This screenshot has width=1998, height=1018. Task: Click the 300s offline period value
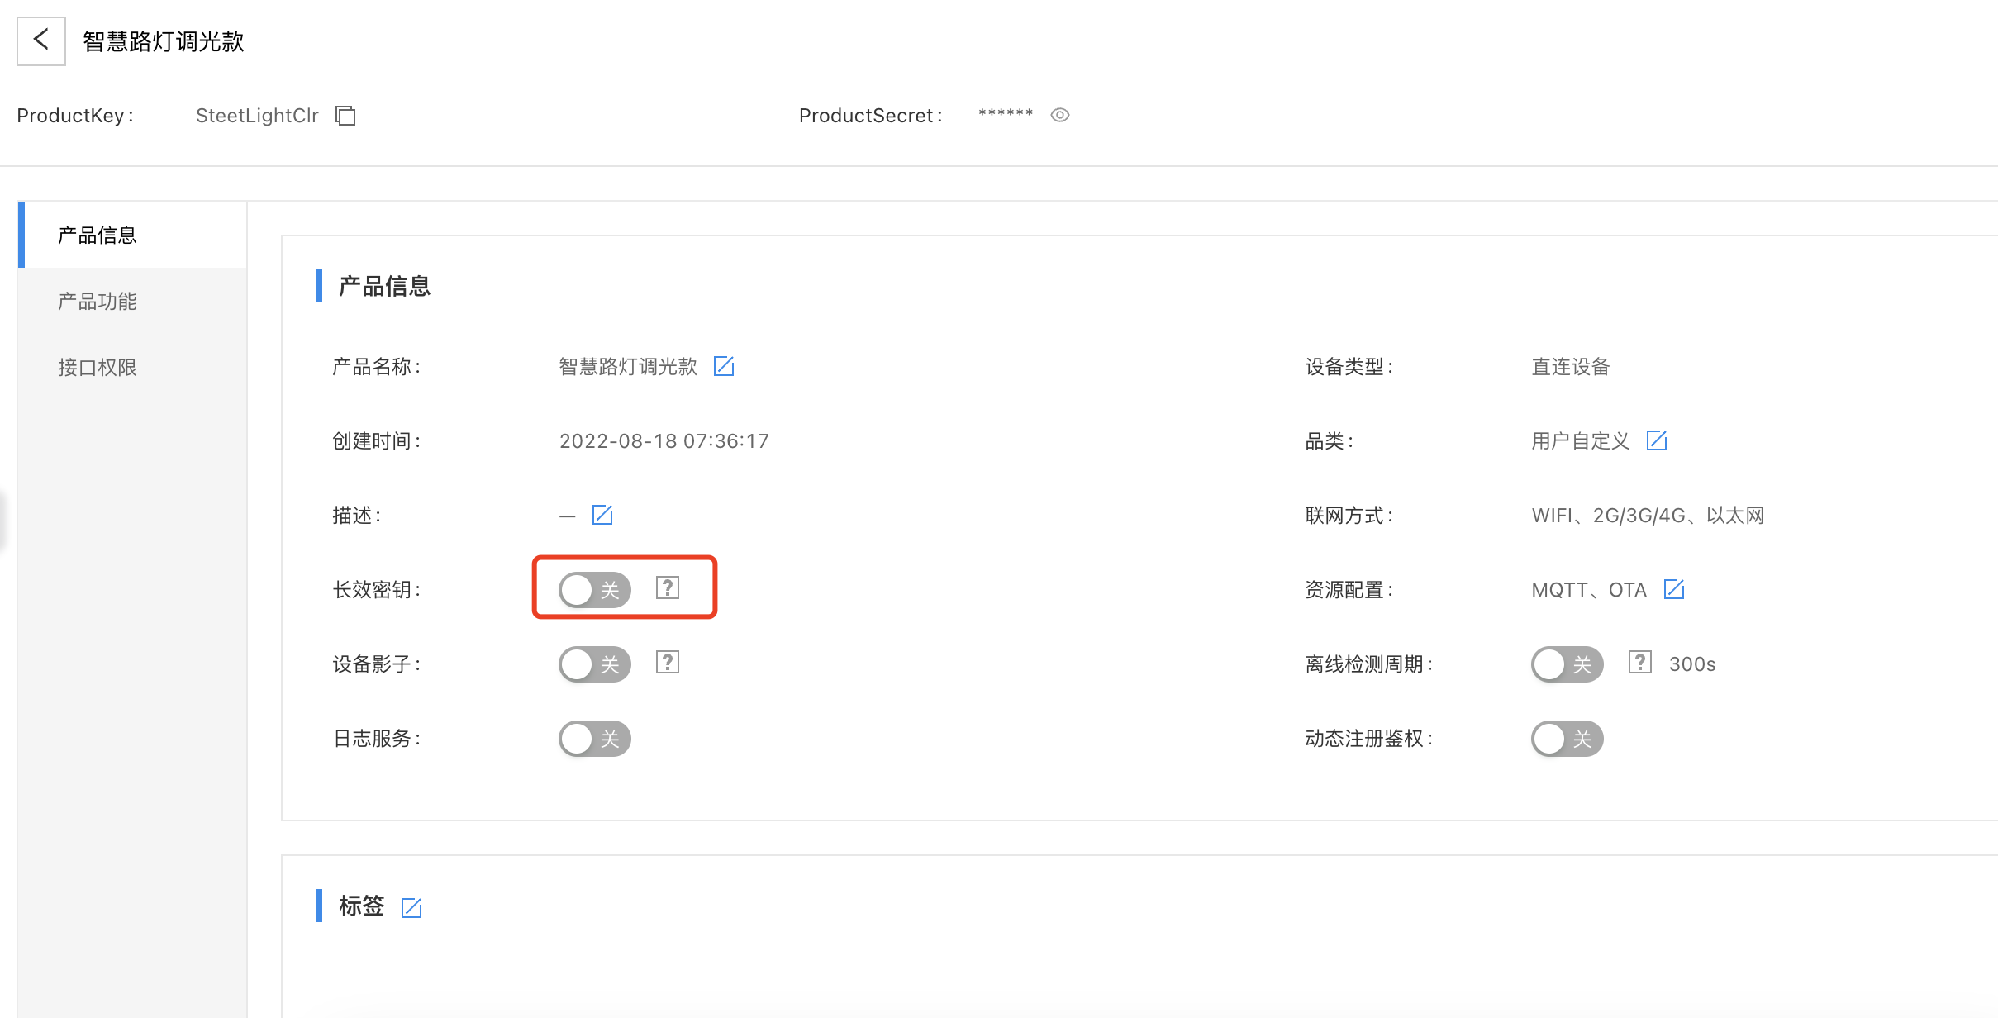(1692, 664)
